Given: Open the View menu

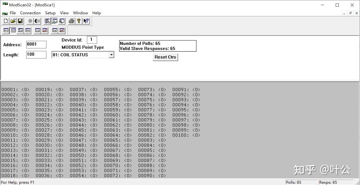Looking at the screenshot, I should coord(64,13).
